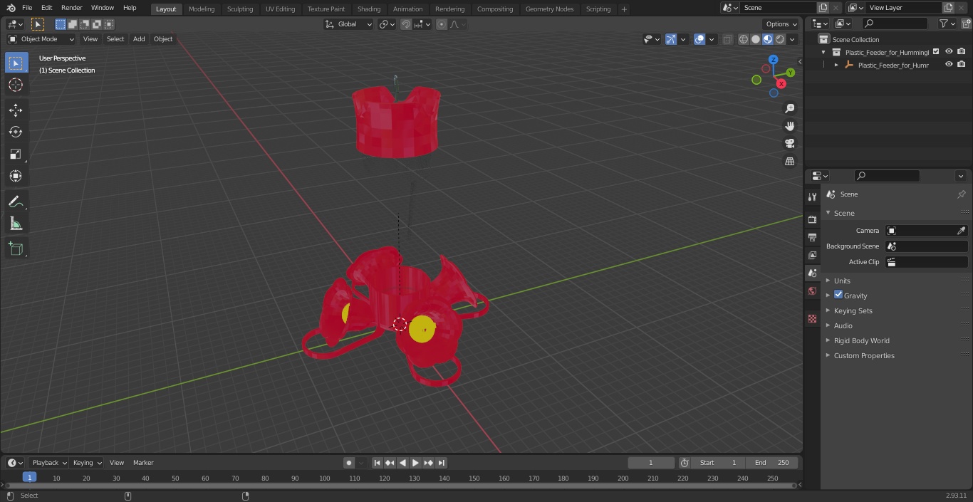973x502 pixels.
Task: Click the viewport zoom magnifier icon
Action: click(790, 108)
